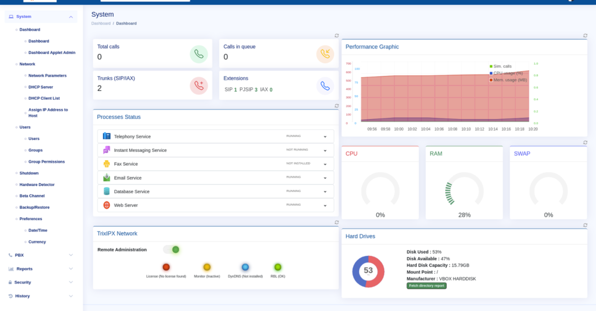Image resolution: width=596 pixels, height=311 pixels.
Task: Toggle the Remote Administration switch
Action: pyautogui.click(x=171, y=250)
